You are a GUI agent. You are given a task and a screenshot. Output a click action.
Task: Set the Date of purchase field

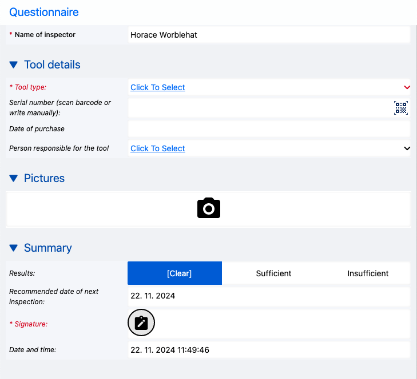269,129
